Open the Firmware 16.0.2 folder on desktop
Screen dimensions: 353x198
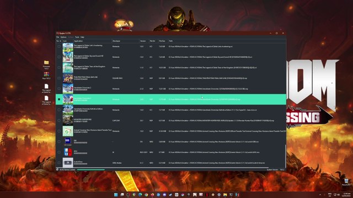point(46,64)
